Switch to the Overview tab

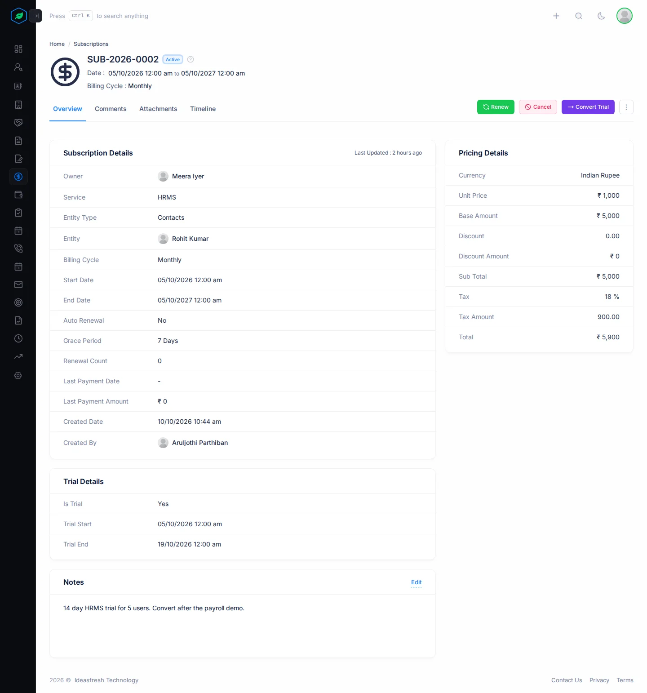(x=67, y=109)
